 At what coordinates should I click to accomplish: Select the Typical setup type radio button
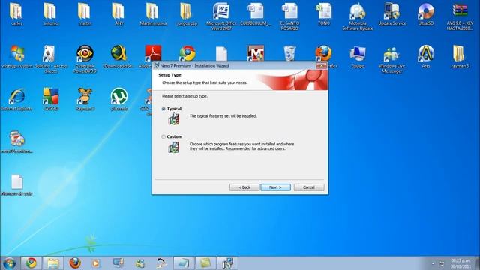point(163,109)
